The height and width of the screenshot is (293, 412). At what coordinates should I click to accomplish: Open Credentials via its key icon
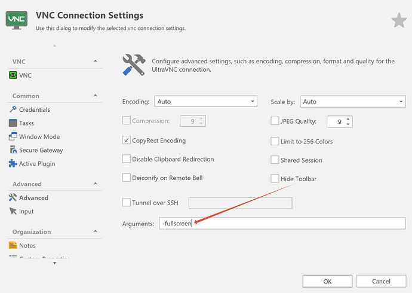point(13,109)
